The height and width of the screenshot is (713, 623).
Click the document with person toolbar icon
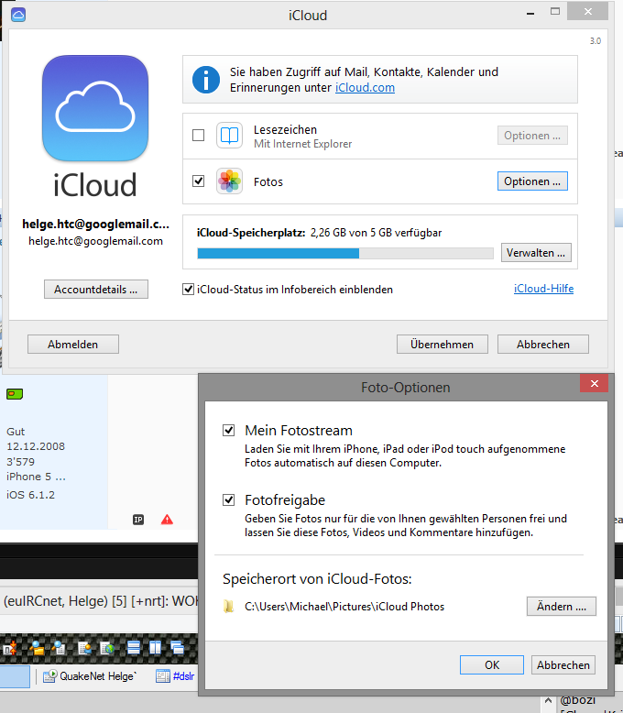[x=84, y=647]
